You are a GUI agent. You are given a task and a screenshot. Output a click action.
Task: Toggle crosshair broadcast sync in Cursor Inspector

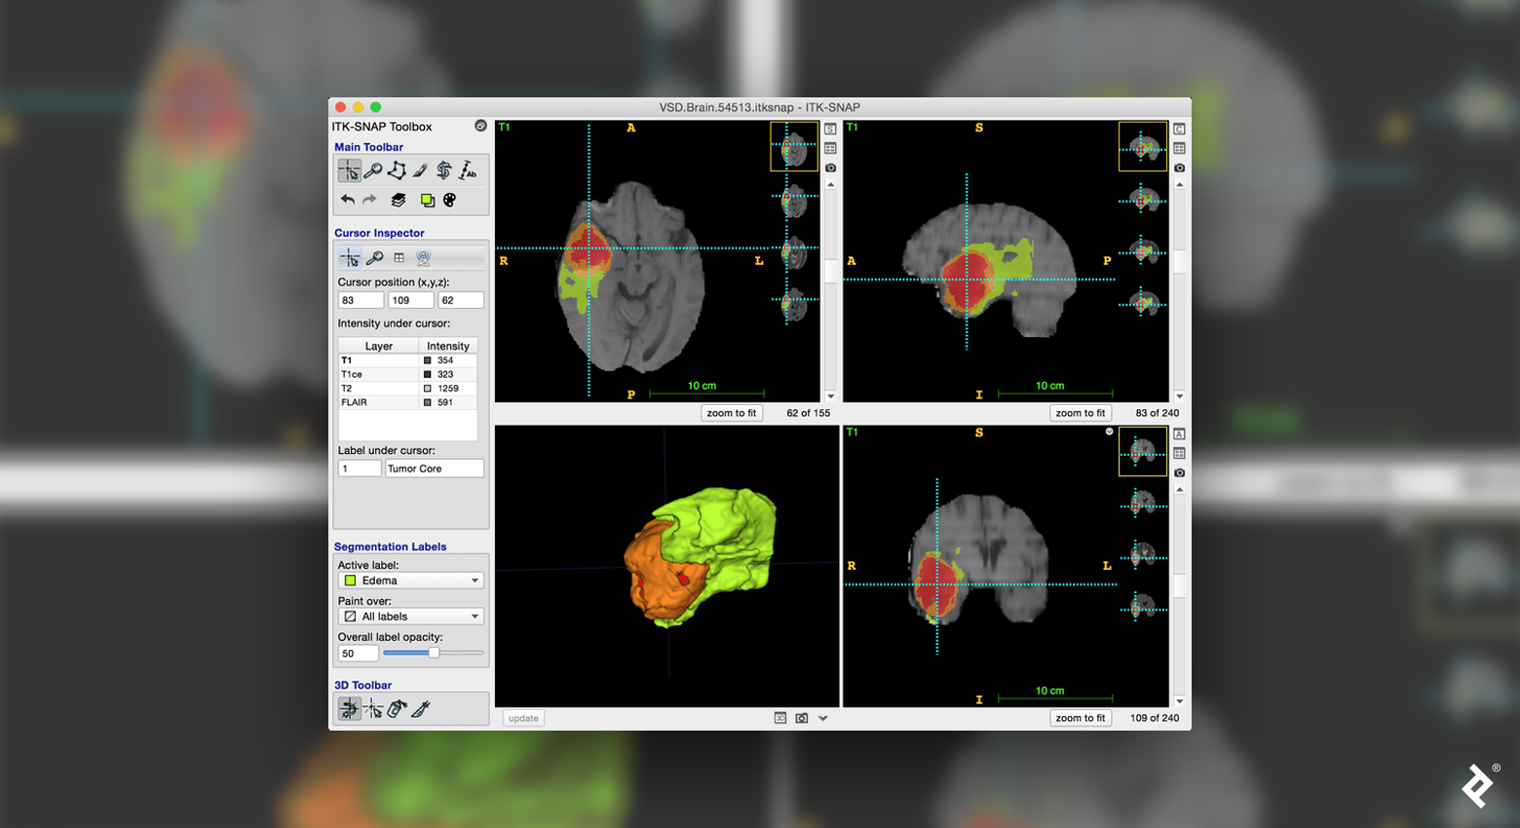[422, 257]
